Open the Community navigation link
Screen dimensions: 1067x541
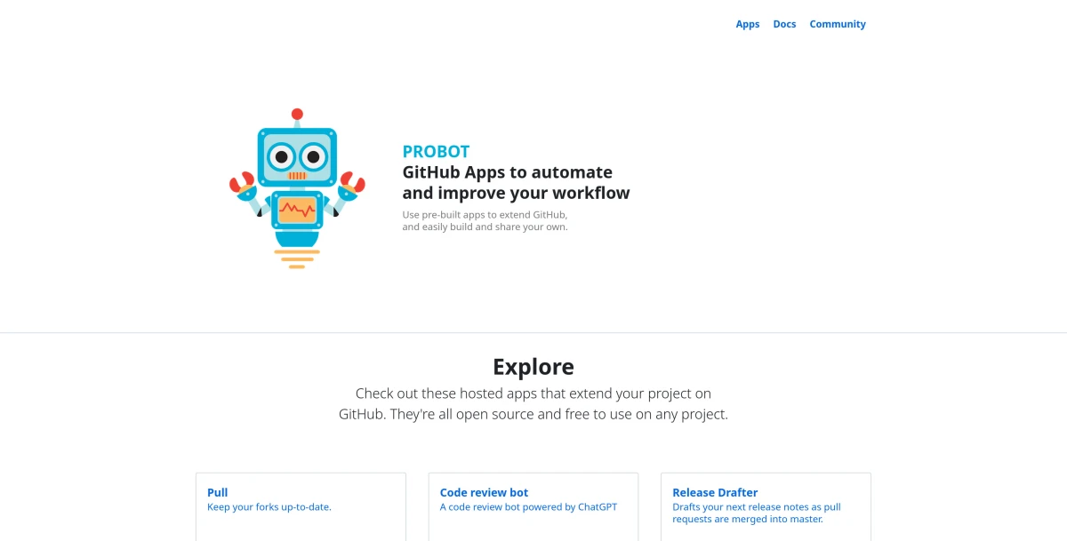click(837, 24)
